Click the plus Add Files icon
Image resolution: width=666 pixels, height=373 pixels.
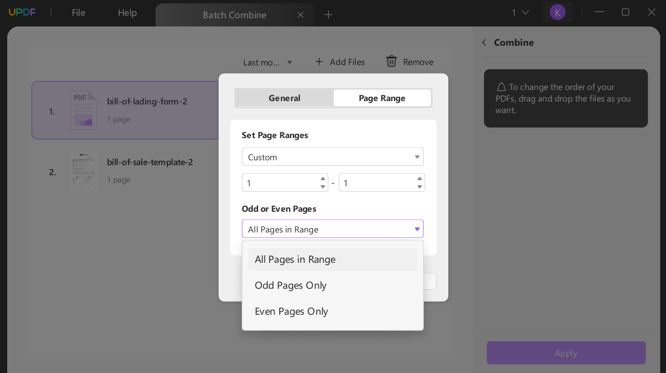click(319, 62)
